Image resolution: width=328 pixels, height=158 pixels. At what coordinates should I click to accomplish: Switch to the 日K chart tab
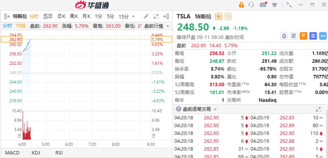point(62,16)
